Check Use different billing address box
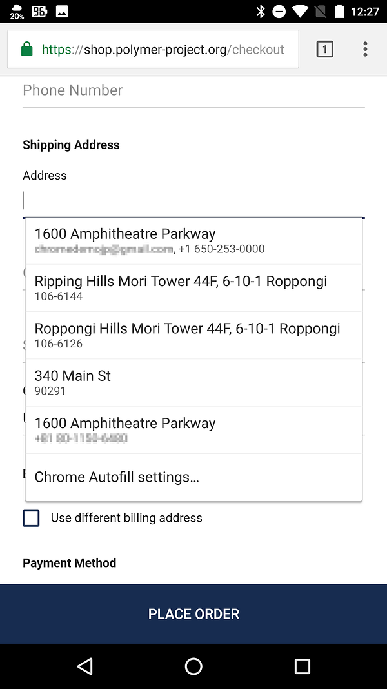387x689 pixels. 31,518
